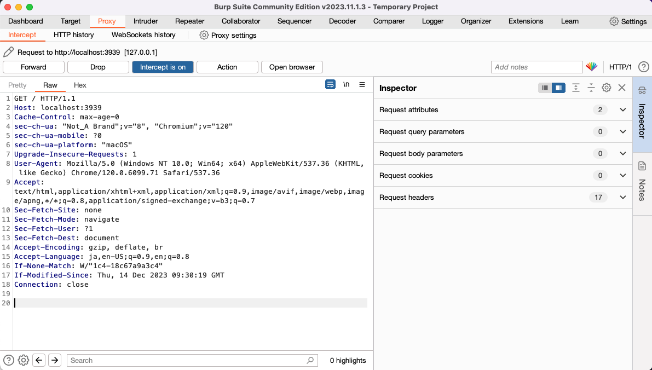This screenshot has width=652, height=370.
Task: Click the Accept-Language header line
Action: 101,257
